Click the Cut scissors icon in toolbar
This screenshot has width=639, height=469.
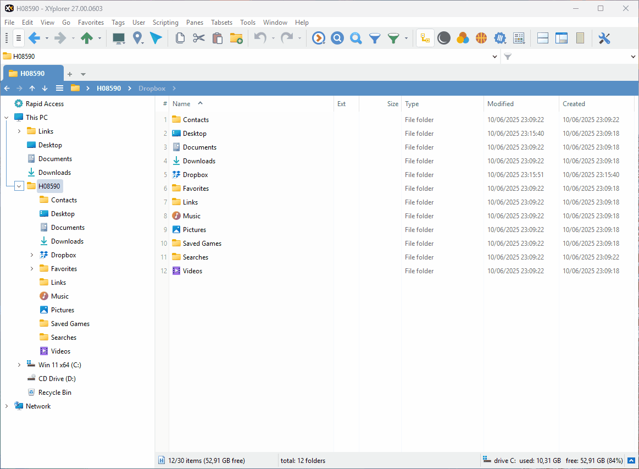[199, 38]
